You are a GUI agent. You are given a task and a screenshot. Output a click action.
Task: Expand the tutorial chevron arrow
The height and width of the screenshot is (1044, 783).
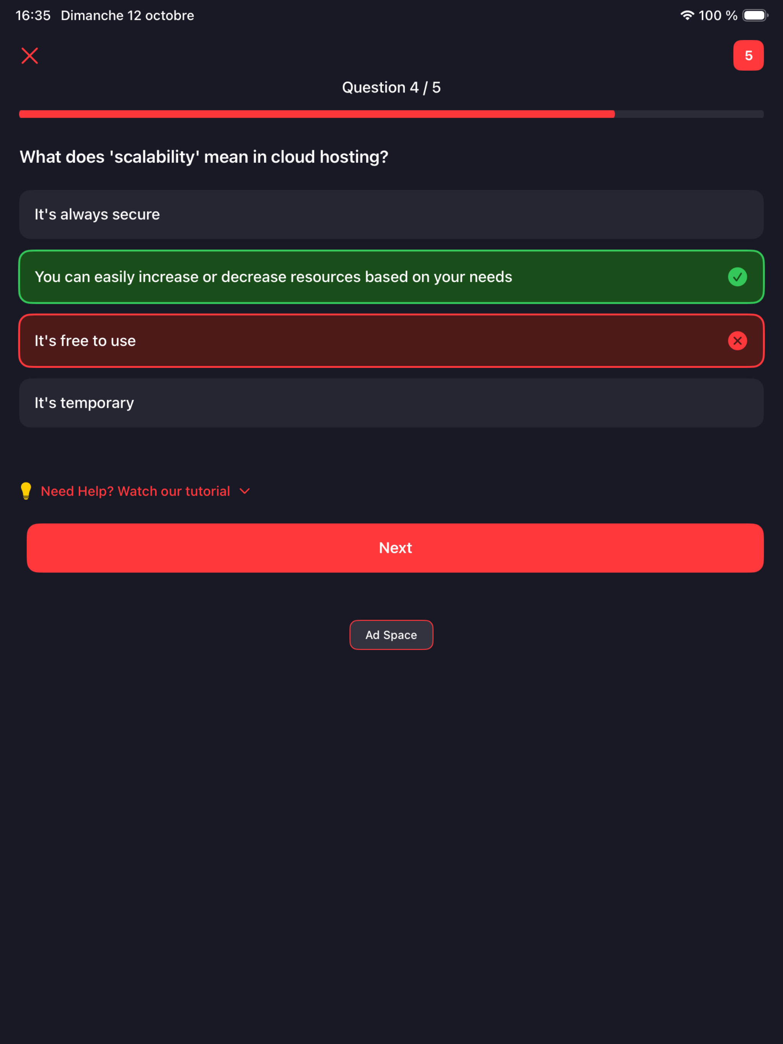pos(245,491)
